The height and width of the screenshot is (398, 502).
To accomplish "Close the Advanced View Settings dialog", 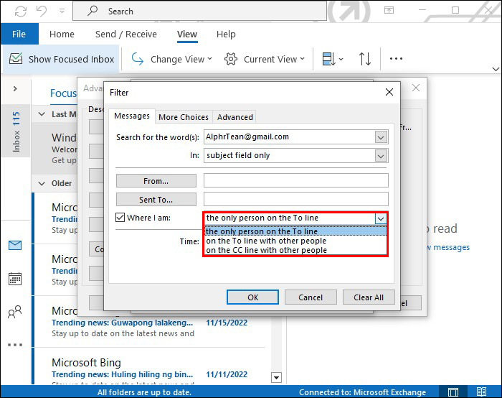I will [x=416, y=88].
